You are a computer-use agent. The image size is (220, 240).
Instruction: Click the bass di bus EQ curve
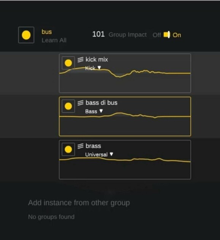coord(125,115)
